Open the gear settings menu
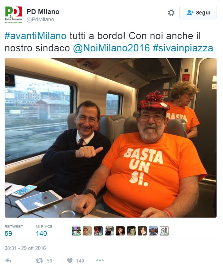This screenshot has width=223, height=272. point(171,13)
